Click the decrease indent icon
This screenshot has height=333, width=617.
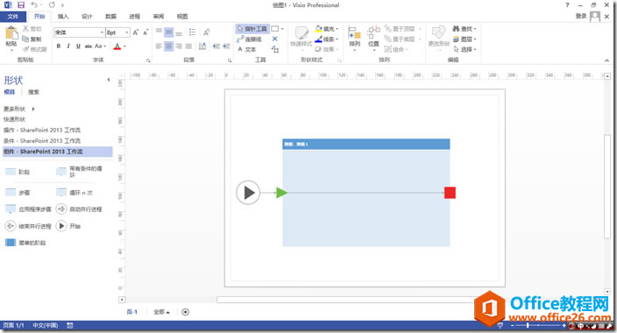[x=216, y=46]
